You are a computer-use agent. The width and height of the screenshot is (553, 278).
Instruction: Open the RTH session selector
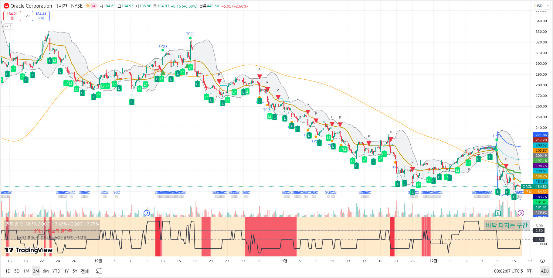(530, 271)
